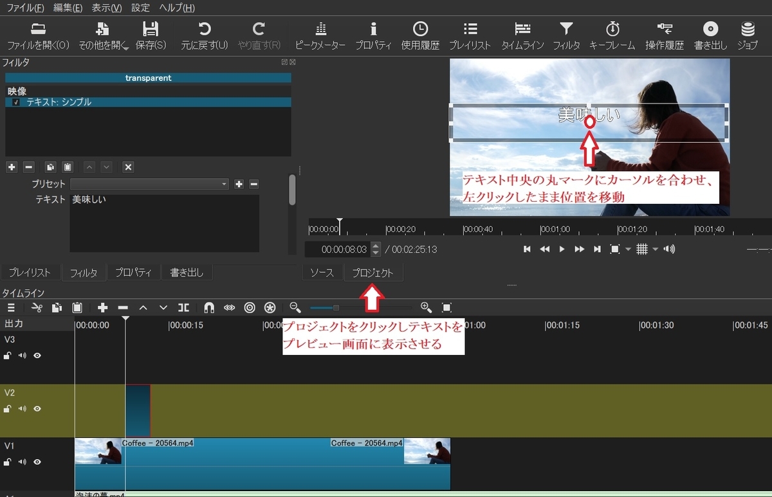Hide V2 track with eye icon

(x=37, y=409)
